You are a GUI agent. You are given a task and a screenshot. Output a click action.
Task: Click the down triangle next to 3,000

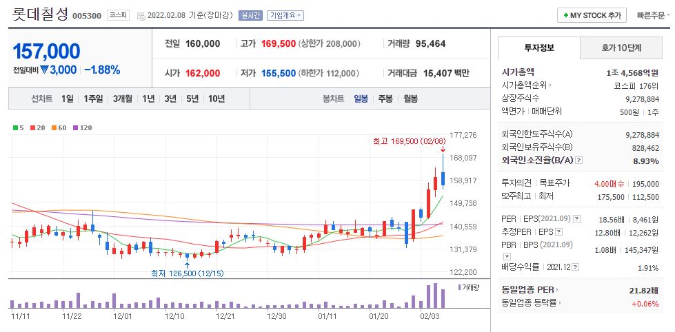coord(44,70)
